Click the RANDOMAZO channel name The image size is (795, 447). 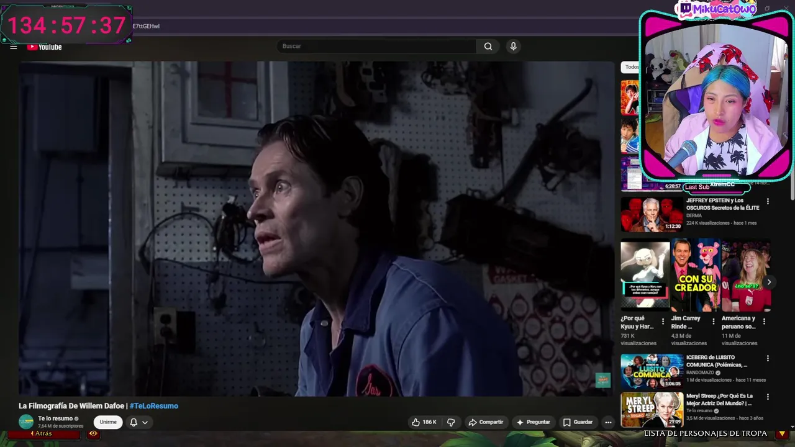(700, 372)
